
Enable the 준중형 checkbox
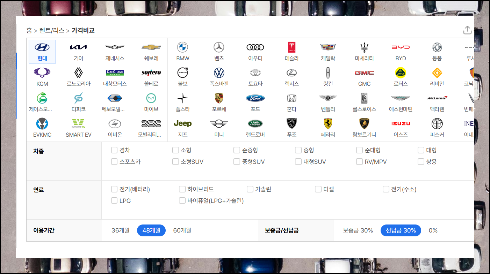[x=237, y=150]
